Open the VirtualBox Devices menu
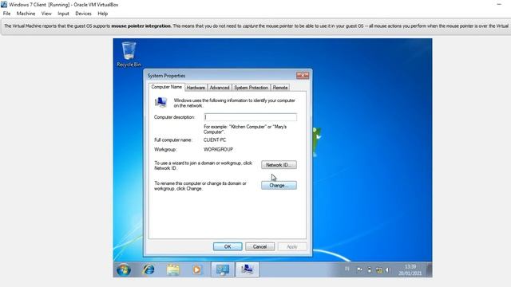The width and height of the screenshot is (511, 287). click(83, 14)
